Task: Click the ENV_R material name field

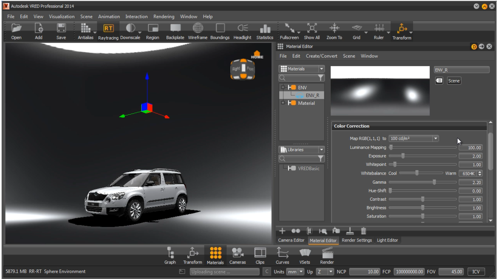Action: [462, 70]
